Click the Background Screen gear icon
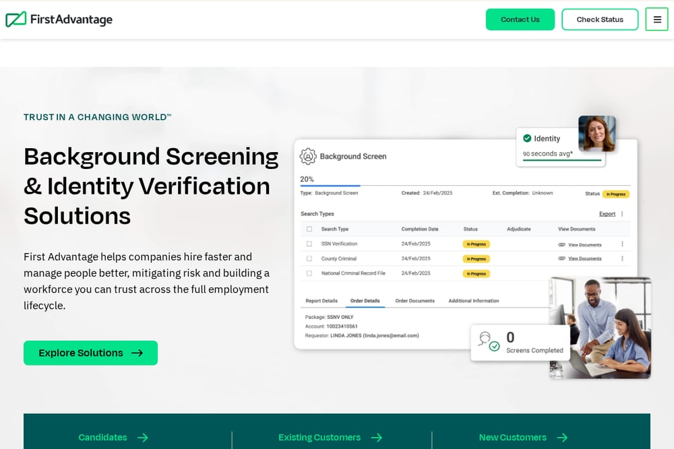 [308, 156]
